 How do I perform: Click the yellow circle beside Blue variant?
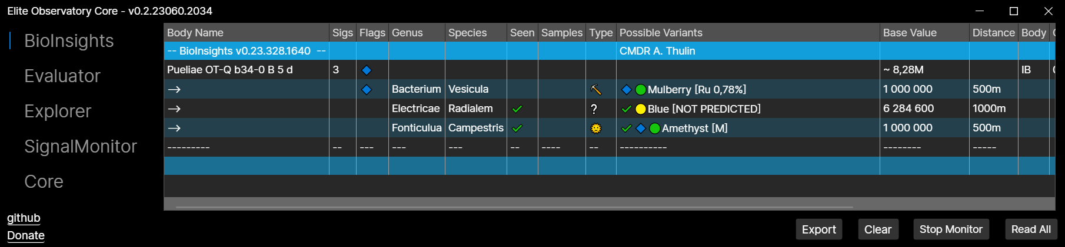coord(641,109)
